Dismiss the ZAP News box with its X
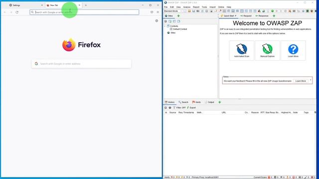Viewport: 319px width, 179px height. point(311,80)
